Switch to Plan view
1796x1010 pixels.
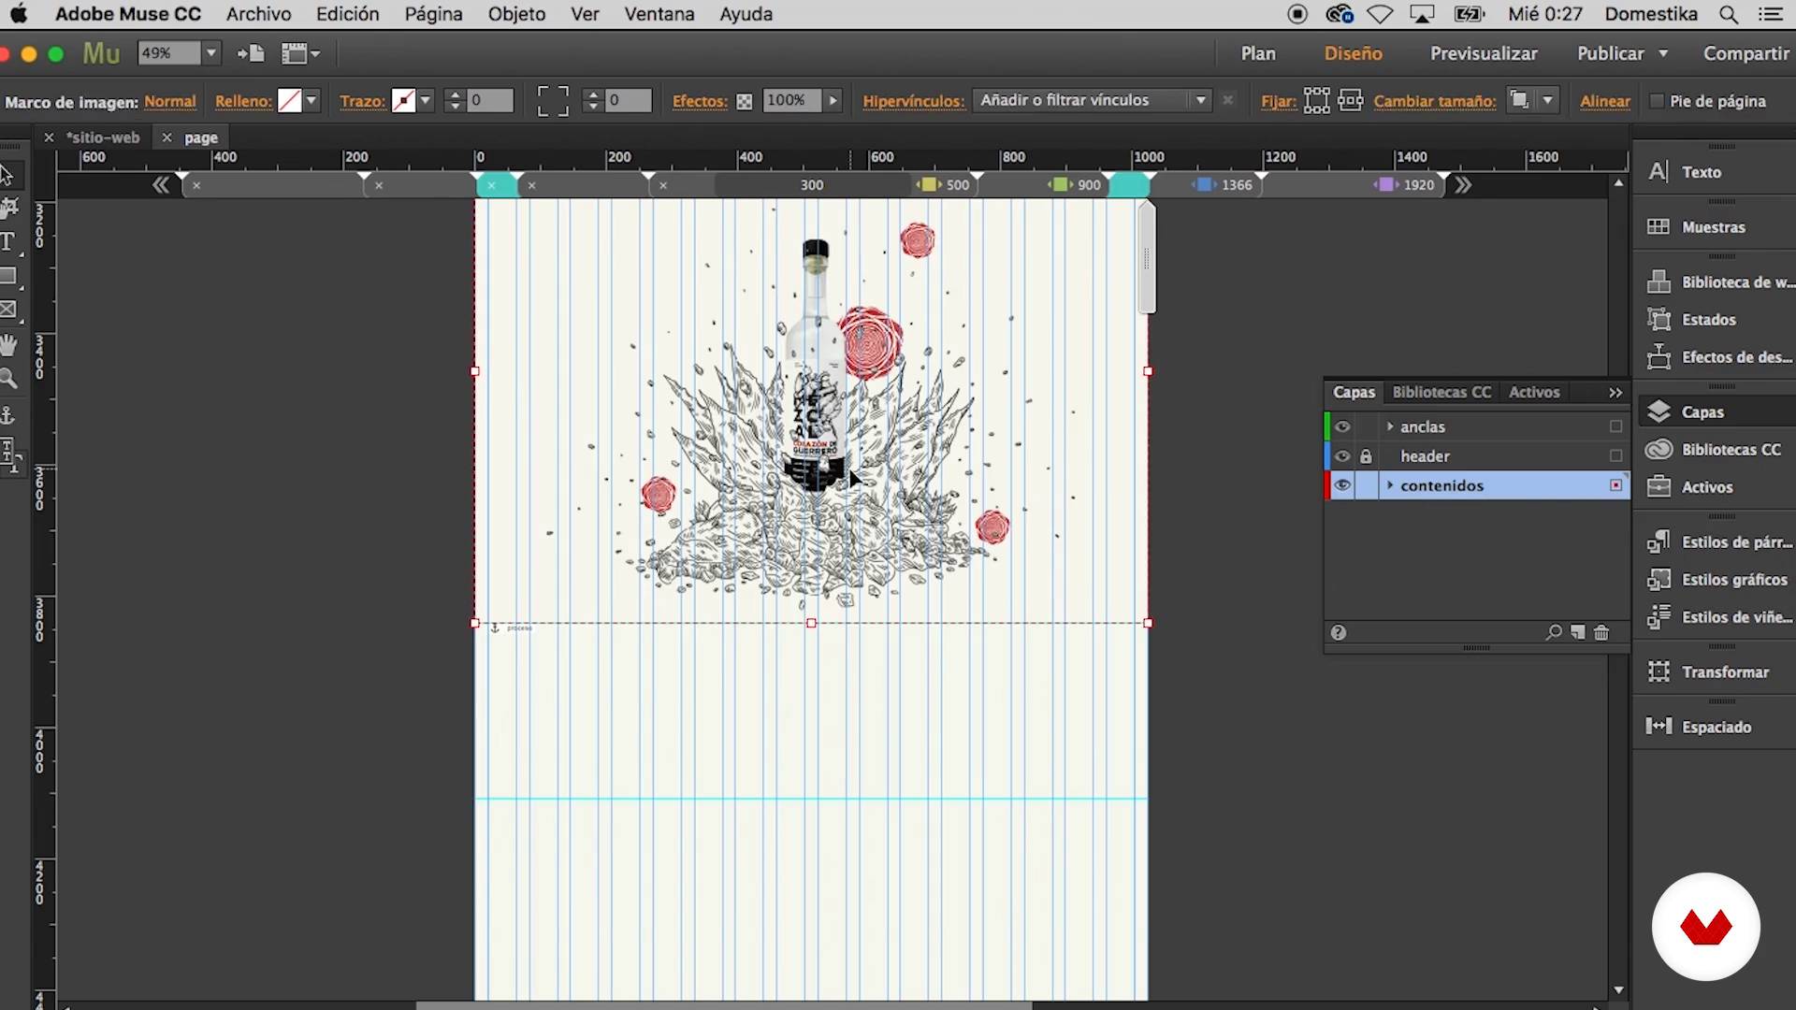(x=1258, y=53)
